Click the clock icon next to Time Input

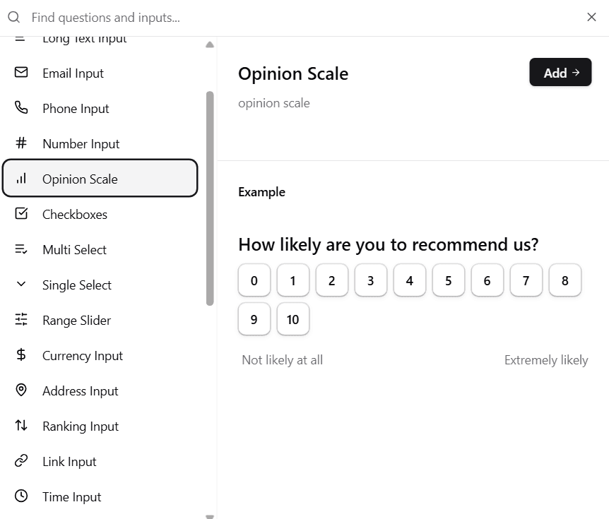20,496
